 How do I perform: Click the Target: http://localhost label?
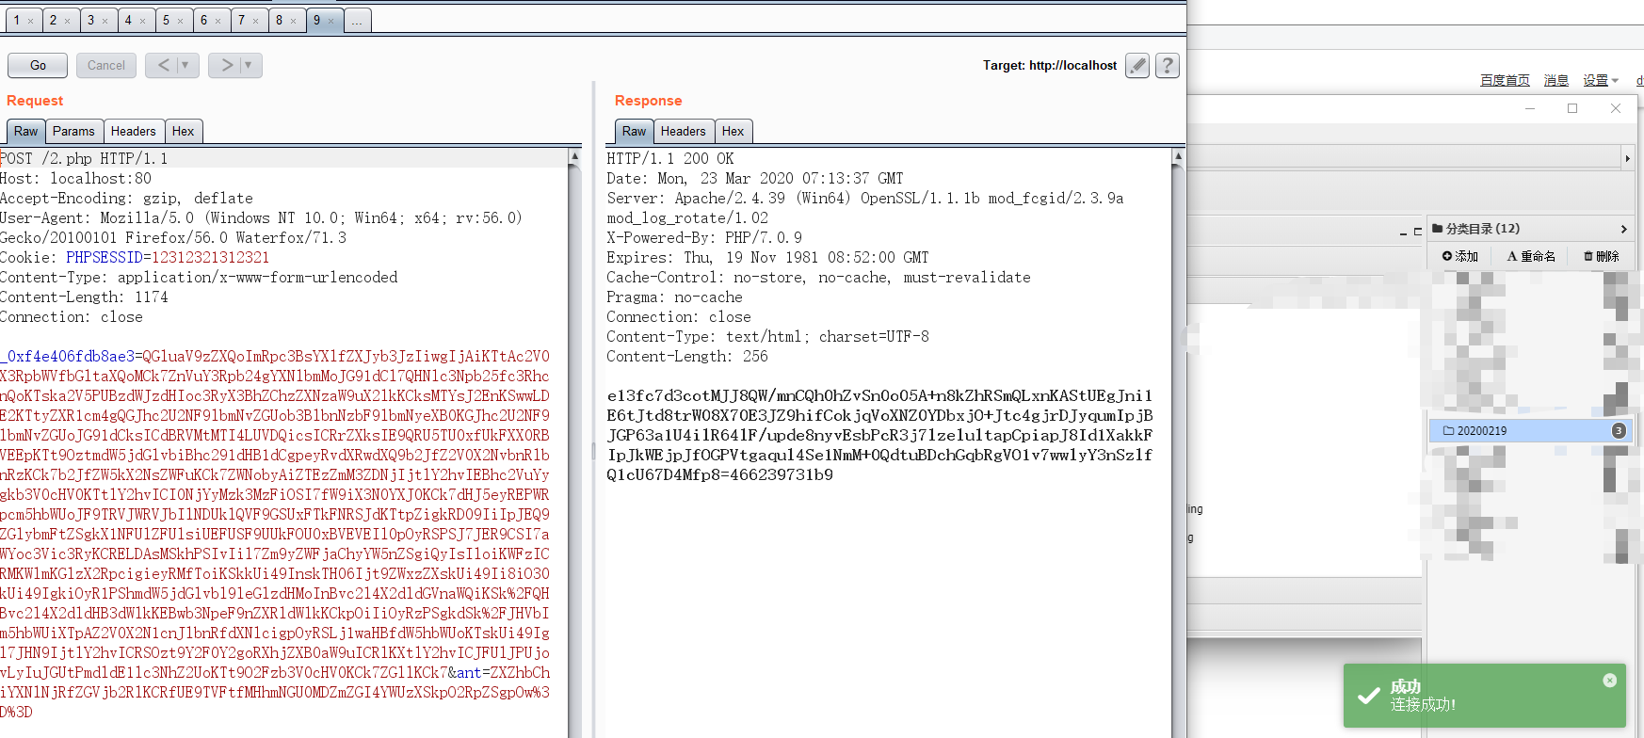pyautogui.click(x=1050, y=65)
